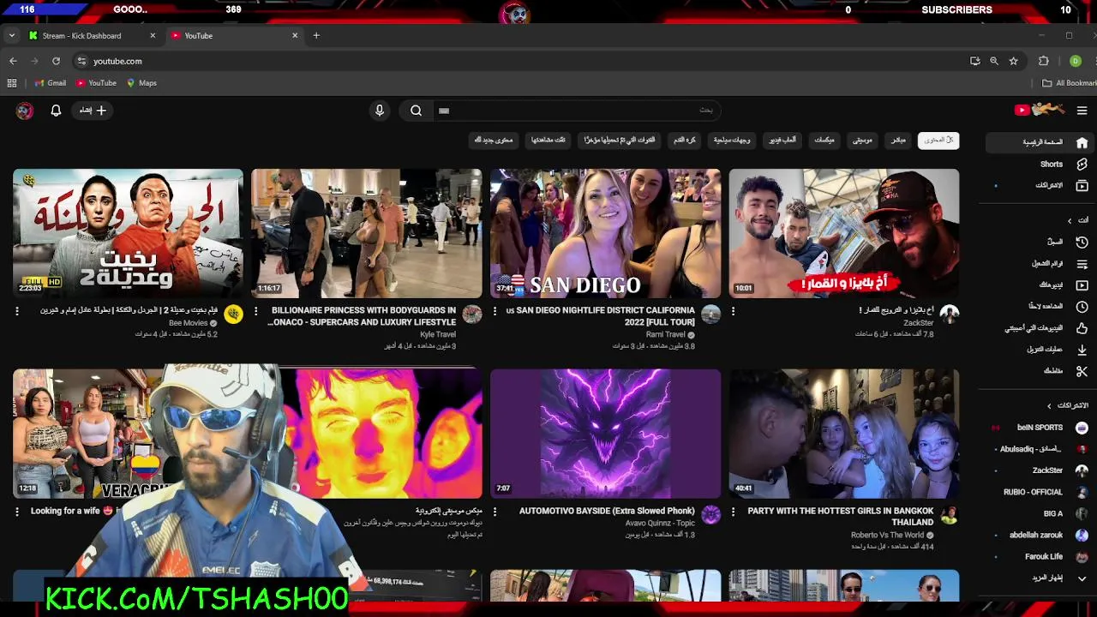Open account avatar menu in YouTube header
The width and height of the screenshot is (1097, 617).
click(x=25, y=110)
